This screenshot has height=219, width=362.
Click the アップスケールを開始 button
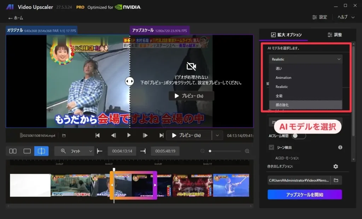304,195
